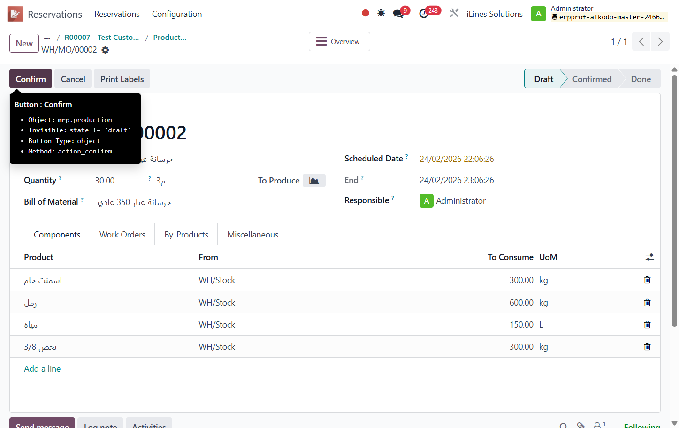The image size is (679, 428).
Task: Click the wrench tools icon
Action: [x=454, y=13]
